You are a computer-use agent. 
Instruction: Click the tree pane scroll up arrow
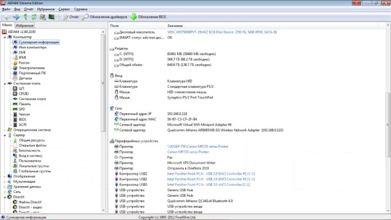103,32
